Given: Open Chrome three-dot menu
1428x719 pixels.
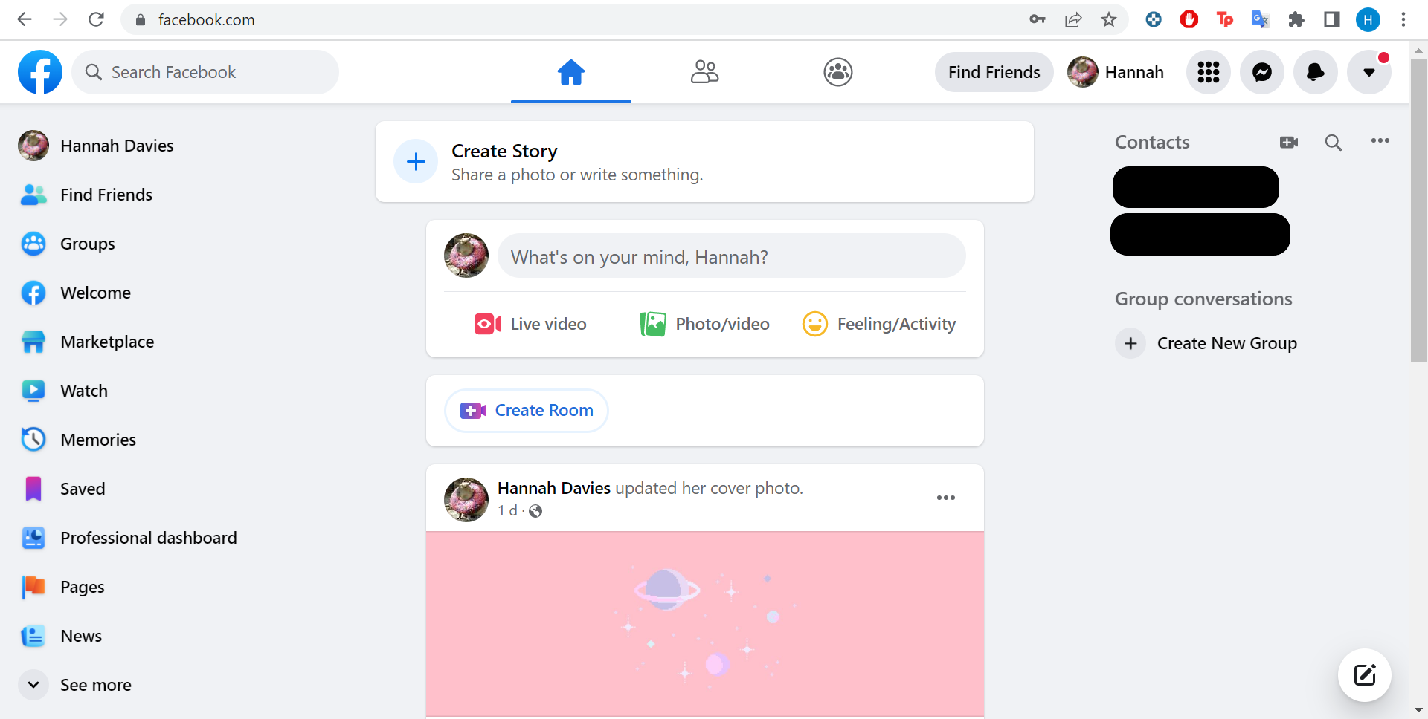Looking at the screenshot, I should pos(1403,19).
